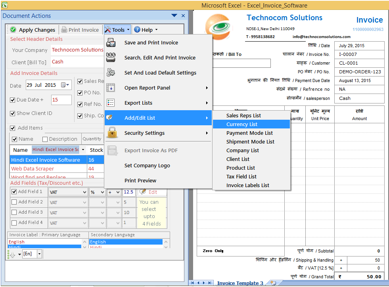Click the Edit button next to Add Field 1
389x287 pixels.
(x=150, y=192)
